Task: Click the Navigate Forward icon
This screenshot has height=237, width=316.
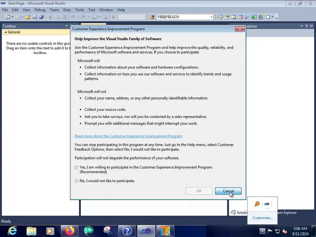Action: click(x=104, y=17)
